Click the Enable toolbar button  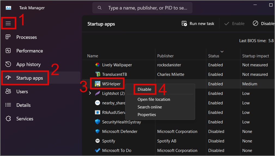pyautogui.click(x=234, y=23)
